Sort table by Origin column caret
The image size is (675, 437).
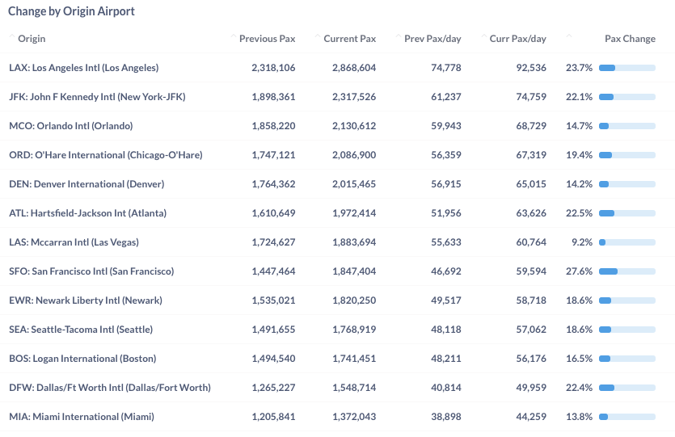pyautogui.click(x=11, y=36)
